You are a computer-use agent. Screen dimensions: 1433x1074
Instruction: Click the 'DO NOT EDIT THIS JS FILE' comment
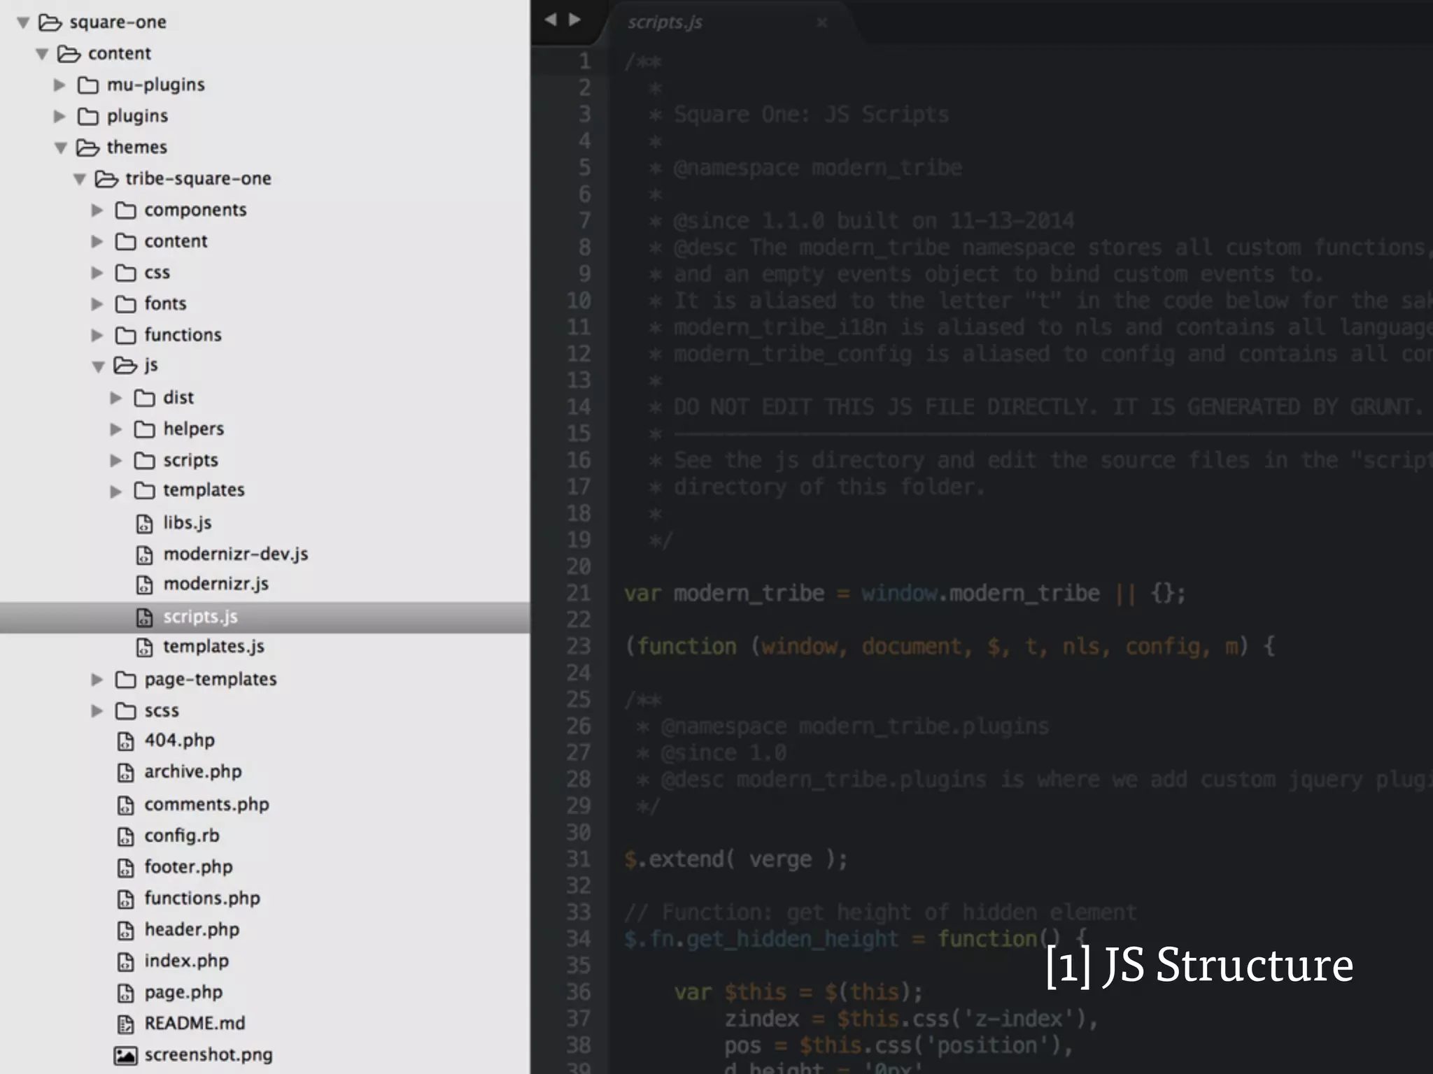coord(1047,407)
